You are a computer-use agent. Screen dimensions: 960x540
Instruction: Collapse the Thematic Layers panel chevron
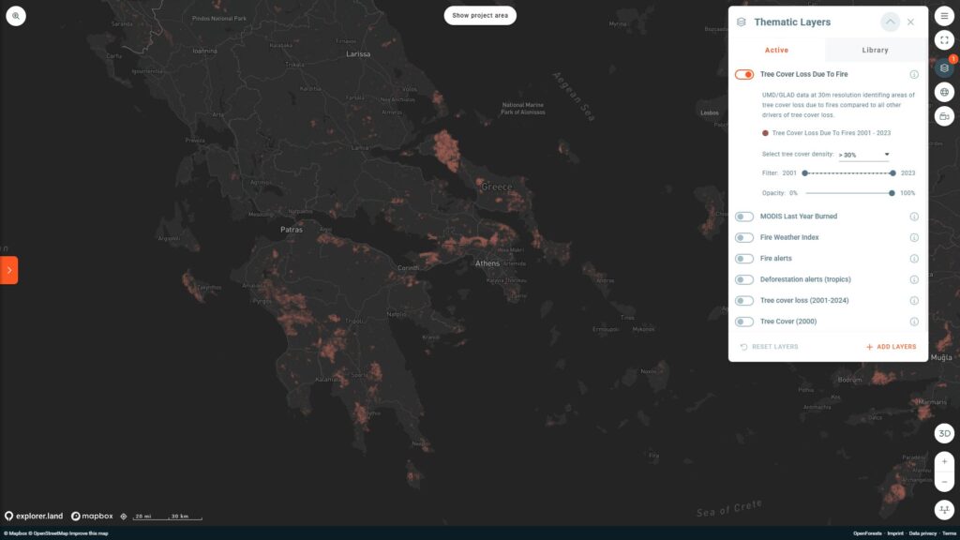(890, 22)
